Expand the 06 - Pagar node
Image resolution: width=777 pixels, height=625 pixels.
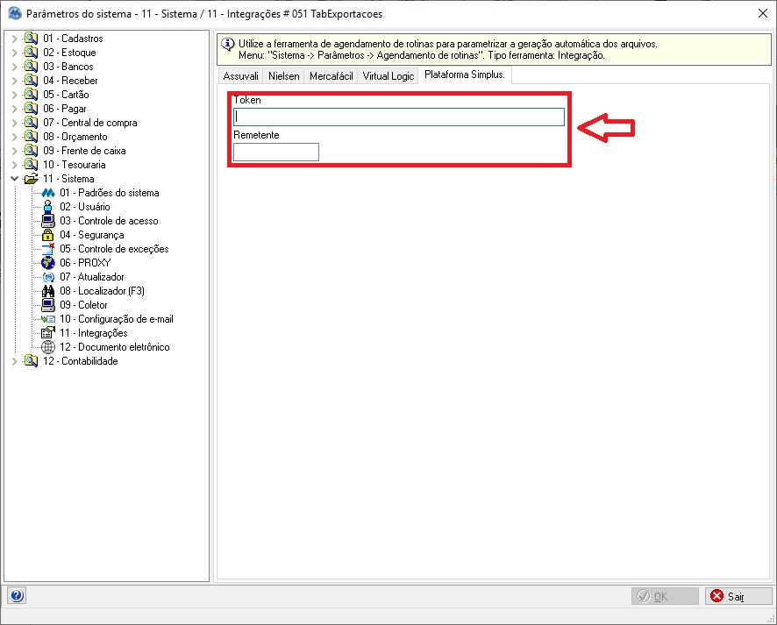coord(14,109)
